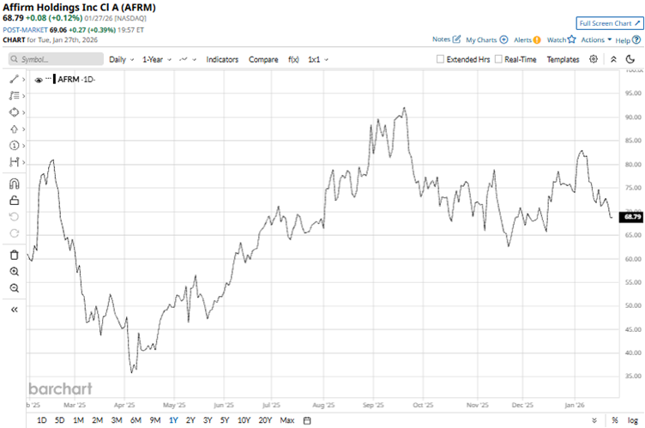Delete drawings with the trash icon
Image resolution: width=645 pixels, height=428 pixels.
[14, 255]
